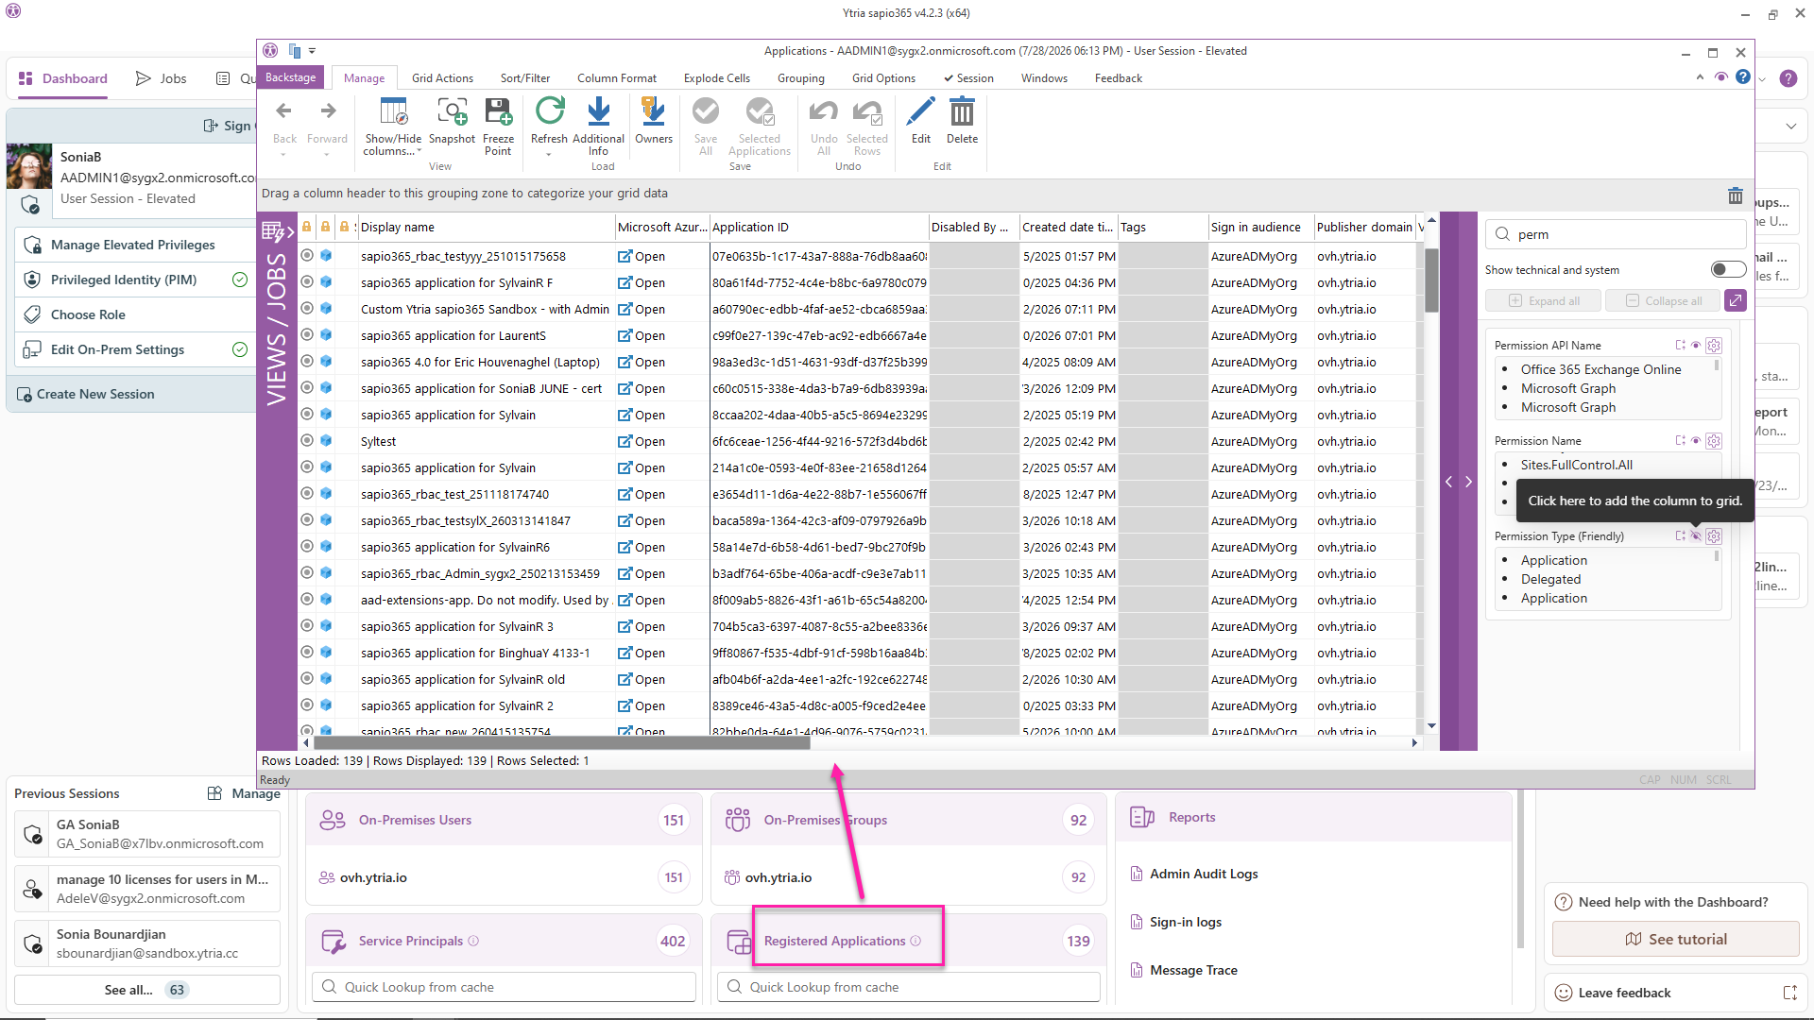
Task: Switch to the Grid Actions tab
Action: [442, 78]
